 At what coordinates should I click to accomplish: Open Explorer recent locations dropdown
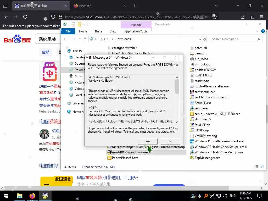(x=80, y=39)
